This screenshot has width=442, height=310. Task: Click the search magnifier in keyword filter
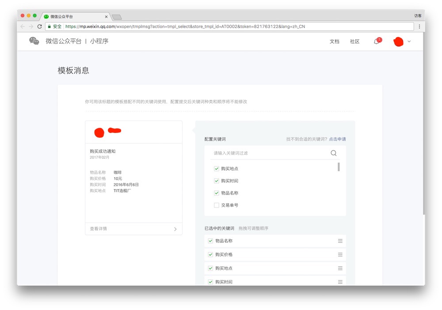tap(333, 153)
